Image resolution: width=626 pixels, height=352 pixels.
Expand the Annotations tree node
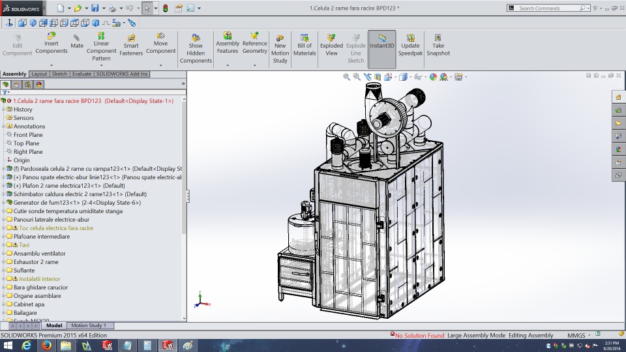tap(3, 126)
